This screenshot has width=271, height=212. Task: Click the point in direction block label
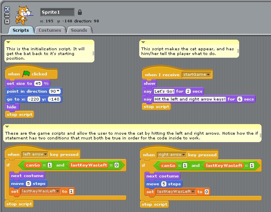pos(27,91)
